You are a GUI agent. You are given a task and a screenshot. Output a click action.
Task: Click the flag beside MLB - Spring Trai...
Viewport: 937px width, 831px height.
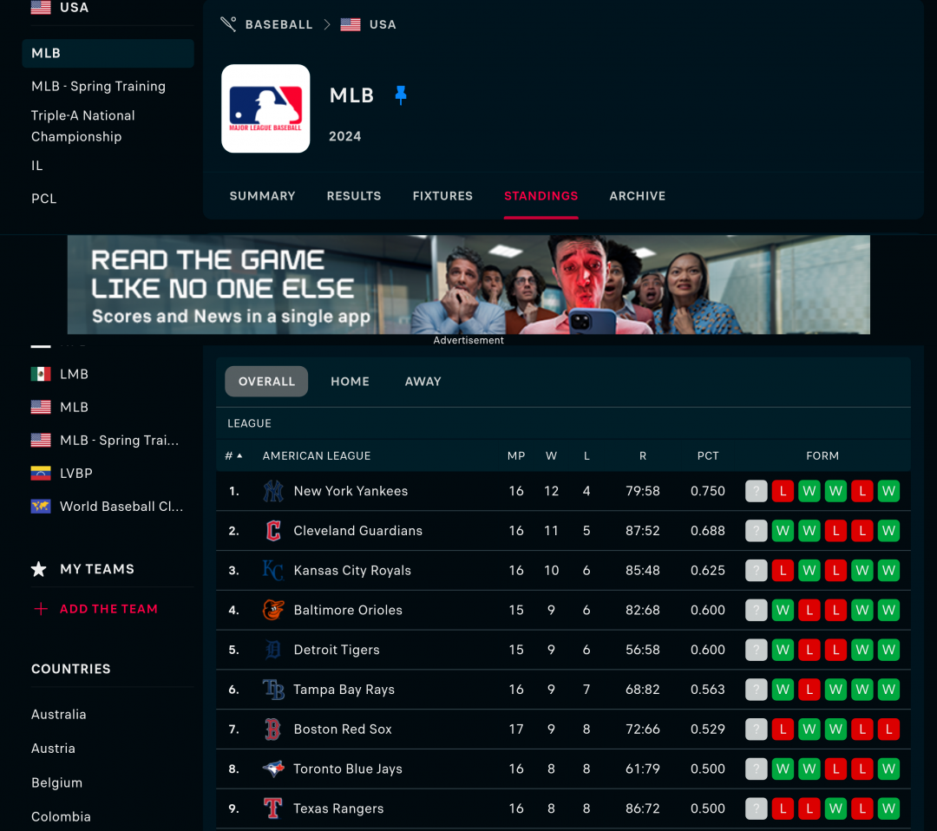pyautogui.click(x=41, y=441)
